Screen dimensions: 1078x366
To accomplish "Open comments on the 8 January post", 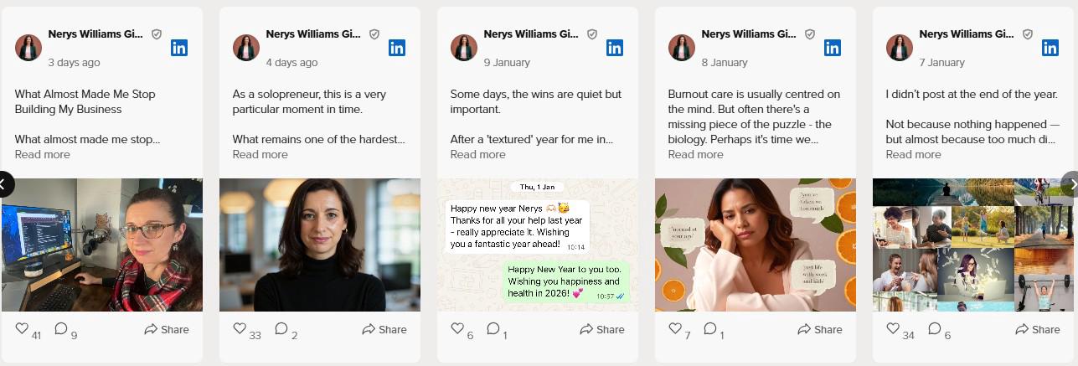I will point(709,329).
